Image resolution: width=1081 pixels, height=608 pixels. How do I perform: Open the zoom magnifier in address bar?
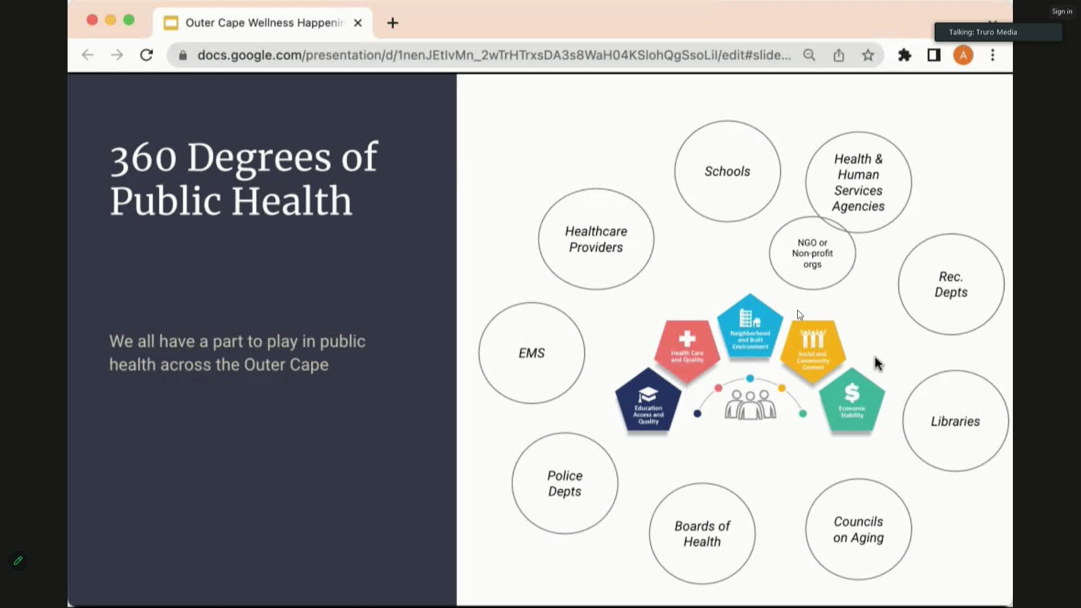[x=809, y=55]
